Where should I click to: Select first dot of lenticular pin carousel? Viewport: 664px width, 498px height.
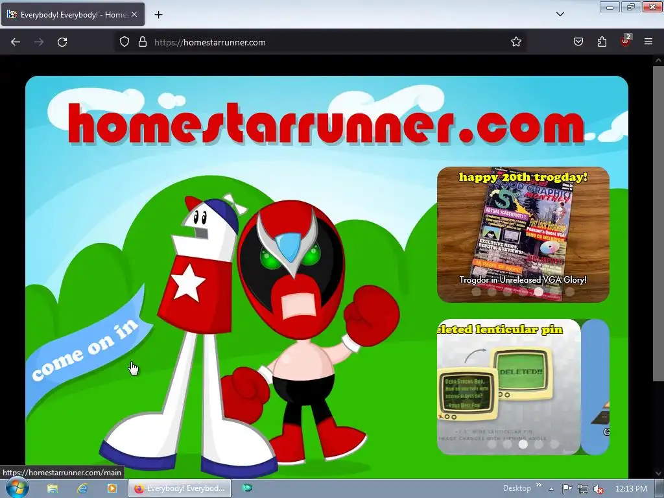tap(492, 444)
